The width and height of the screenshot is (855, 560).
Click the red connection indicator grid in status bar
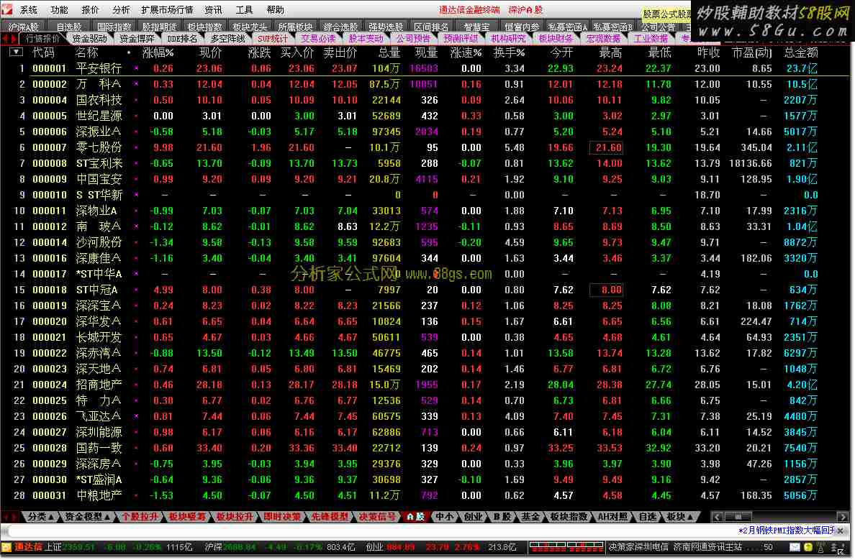566,547
